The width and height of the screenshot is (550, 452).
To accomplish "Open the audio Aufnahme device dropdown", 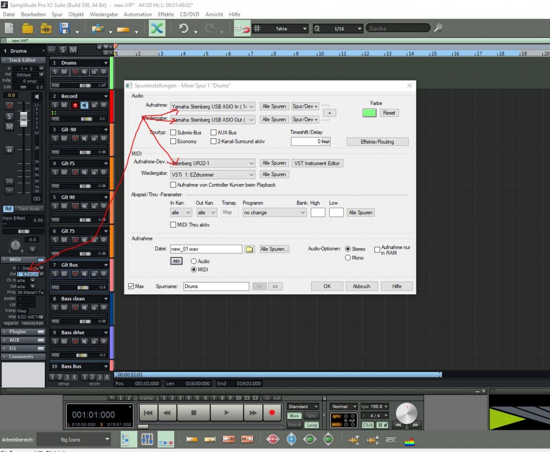I will (x=212, y=106).
